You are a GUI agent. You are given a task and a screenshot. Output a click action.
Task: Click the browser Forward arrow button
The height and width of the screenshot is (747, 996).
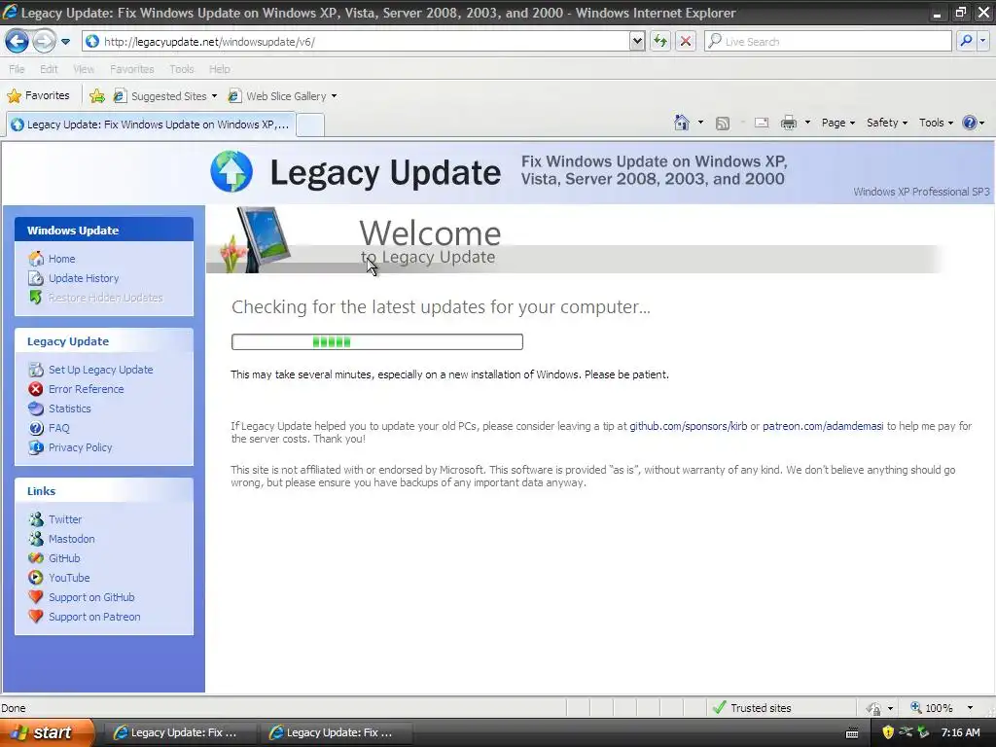(44, 42)
